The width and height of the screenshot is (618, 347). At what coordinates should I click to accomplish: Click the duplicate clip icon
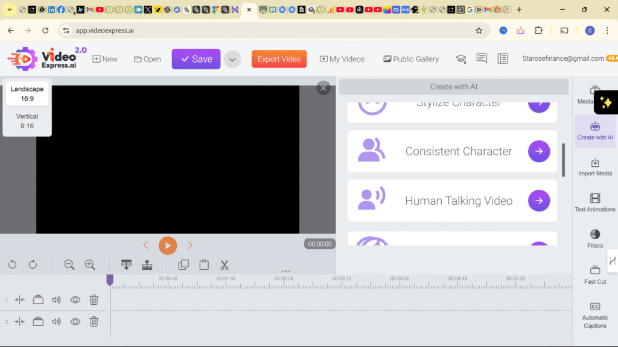point(183,264)
